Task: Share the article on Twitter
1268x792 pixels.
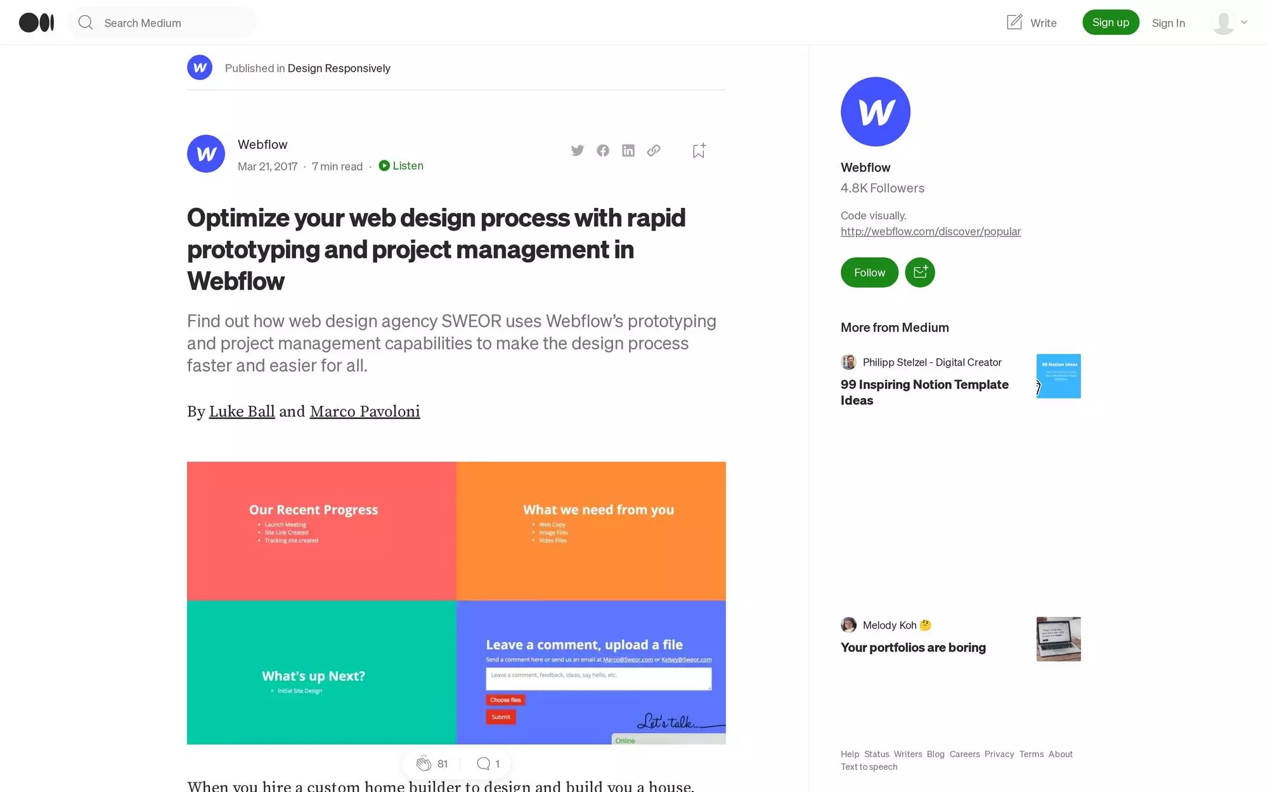Action: [577, 150]
